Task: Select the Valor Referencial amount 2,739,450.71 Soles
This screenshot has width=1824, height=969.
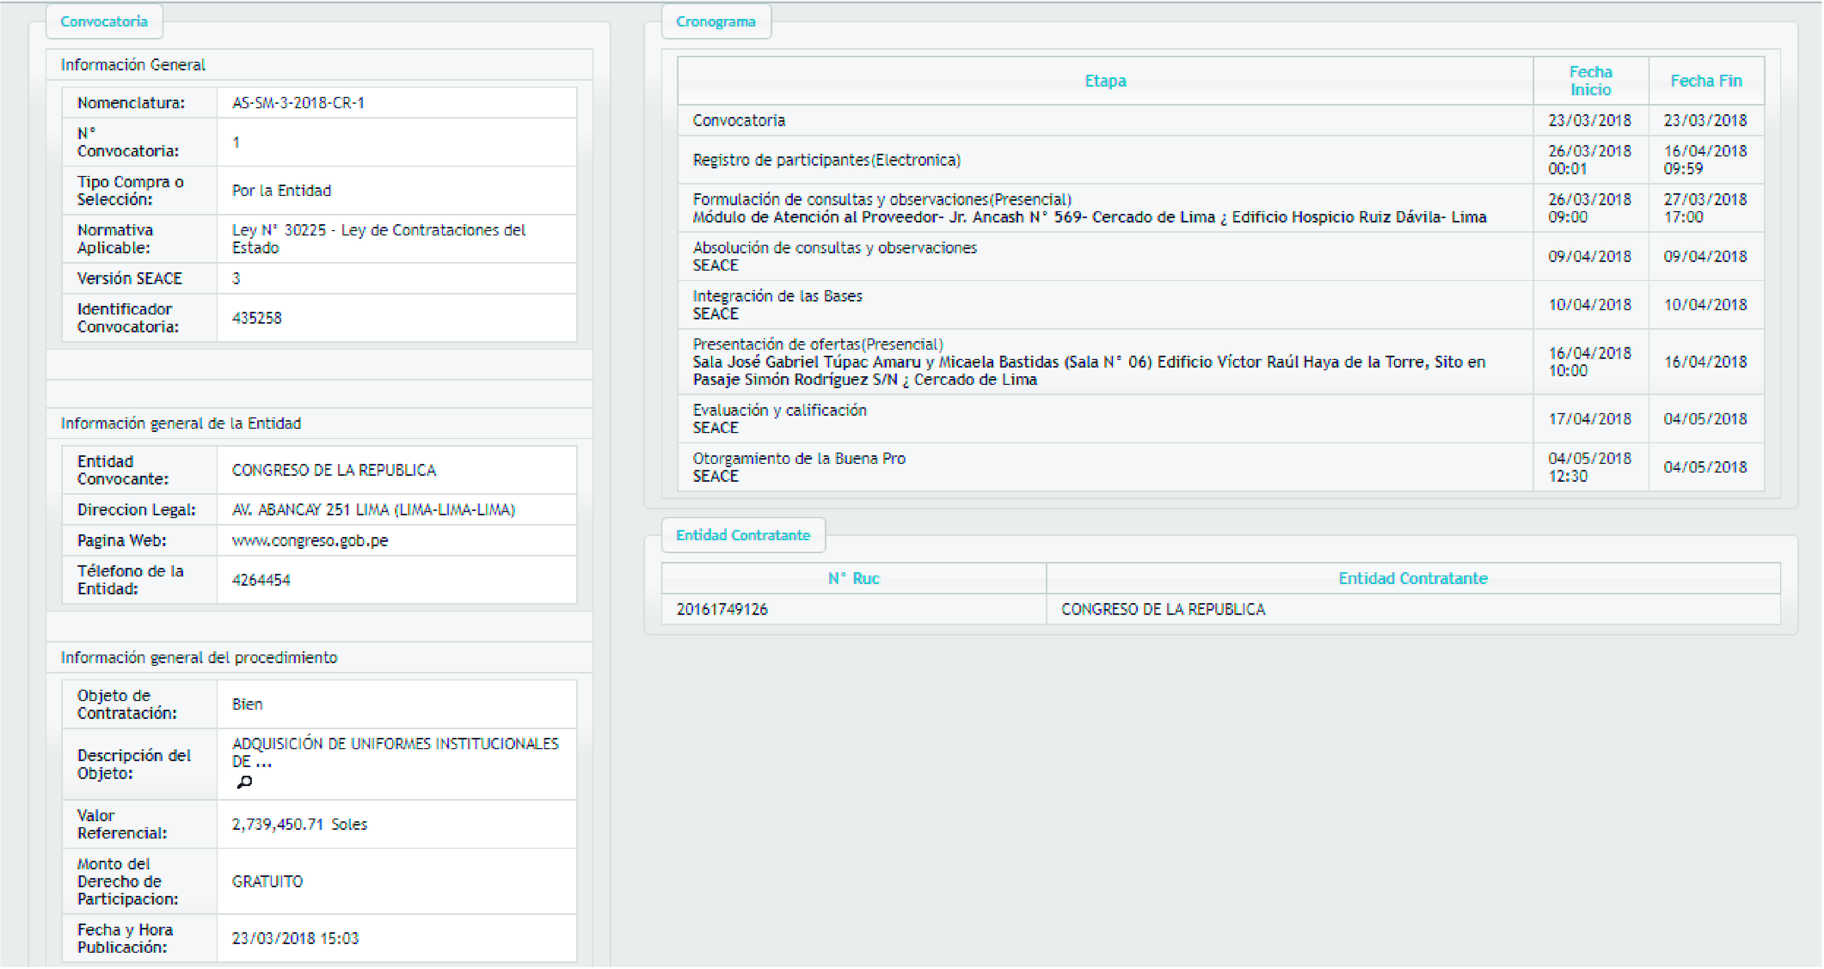Action: [299, 824]
